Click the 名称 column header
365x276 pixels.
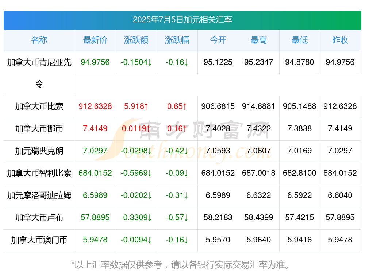point(39,40)
